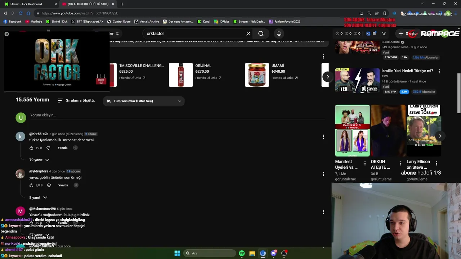The image size is (461, 259).
Task: Click the Yorum ekleyin comment field
Action: coord(177,115)
